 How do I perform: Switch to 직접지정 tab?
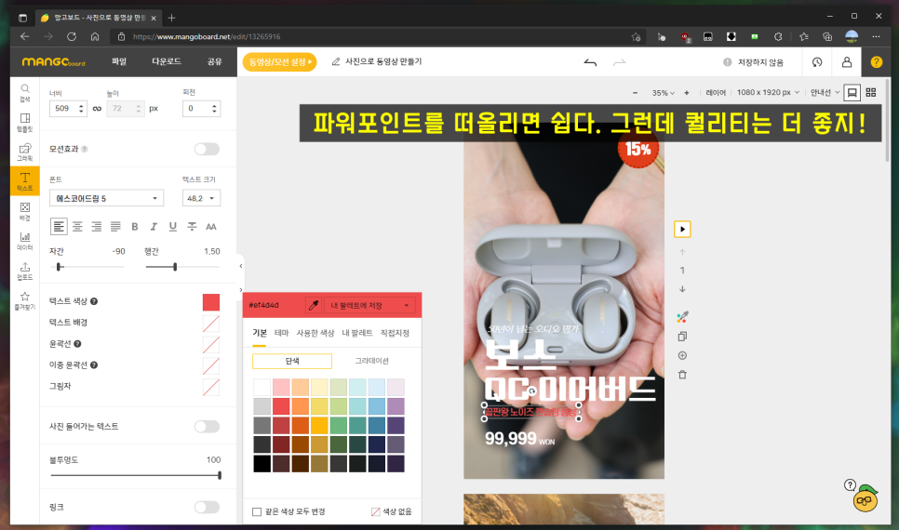(x=395, y=333)
